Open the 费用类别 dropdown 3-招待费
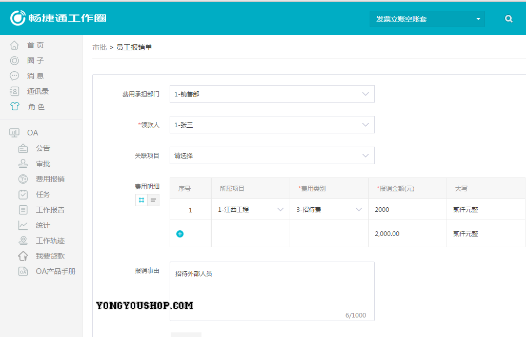526x337 pixels. [329, 209]
